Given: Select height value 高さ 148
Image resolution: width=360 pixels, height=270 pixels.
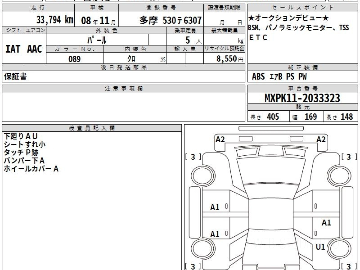Looking at the screenshot, I should [340, 117].
